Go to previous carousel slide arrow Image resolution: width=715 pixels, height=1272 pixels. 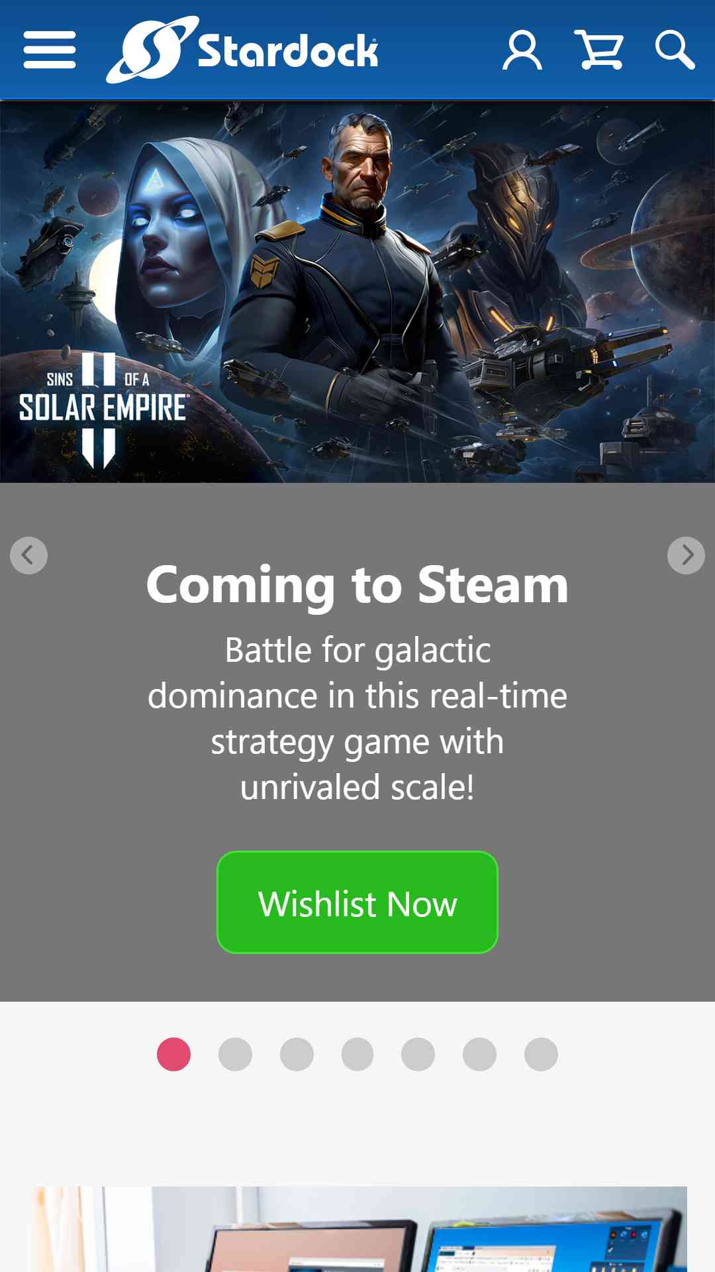[x=28, y=555]
